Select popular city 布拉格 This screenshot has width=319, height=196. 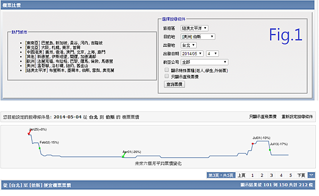pos(62,61)
